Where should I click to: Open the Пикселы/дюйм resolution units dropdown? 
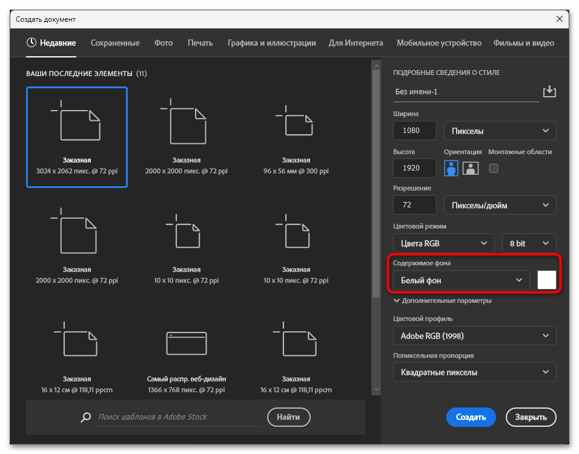coord(500,206)
